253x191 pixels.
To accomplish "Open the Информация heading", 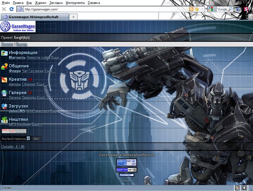I will (23, 53).
